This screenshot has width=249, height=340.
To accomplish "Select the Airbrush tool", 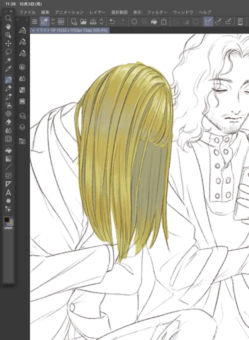I will coord(8,105).
